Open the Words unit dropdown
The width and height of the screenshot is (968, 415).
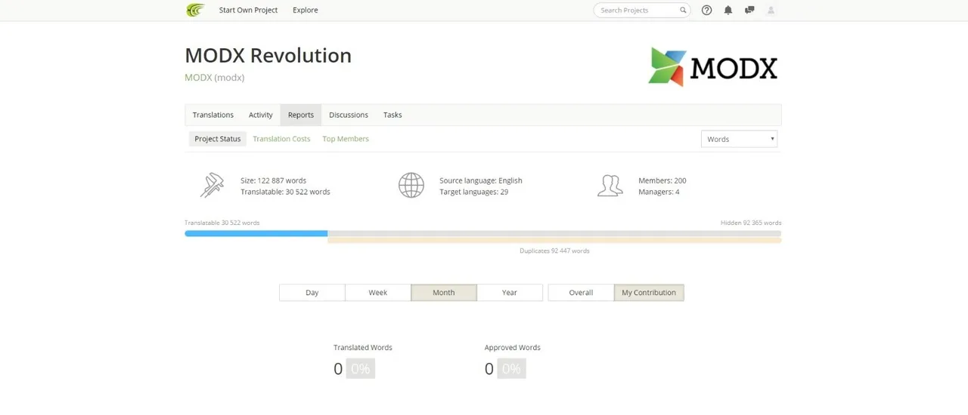[x=740, y=139]
